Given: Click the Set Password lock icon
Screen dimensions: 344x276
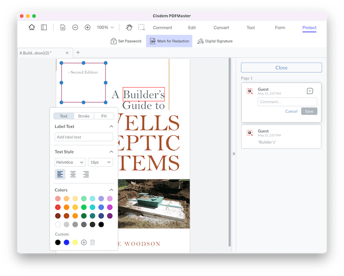Looking at the screenshot, I should point(114,41).
